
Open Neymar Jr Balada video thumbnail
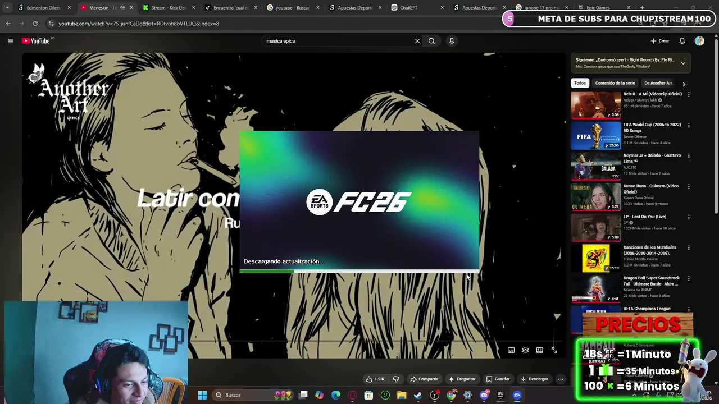(x=596, y=167)
